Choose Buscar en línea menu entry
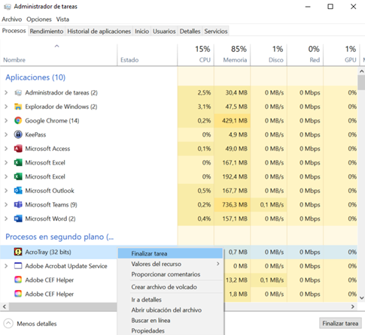Screen dimensions: 365x335 [170, 321]
